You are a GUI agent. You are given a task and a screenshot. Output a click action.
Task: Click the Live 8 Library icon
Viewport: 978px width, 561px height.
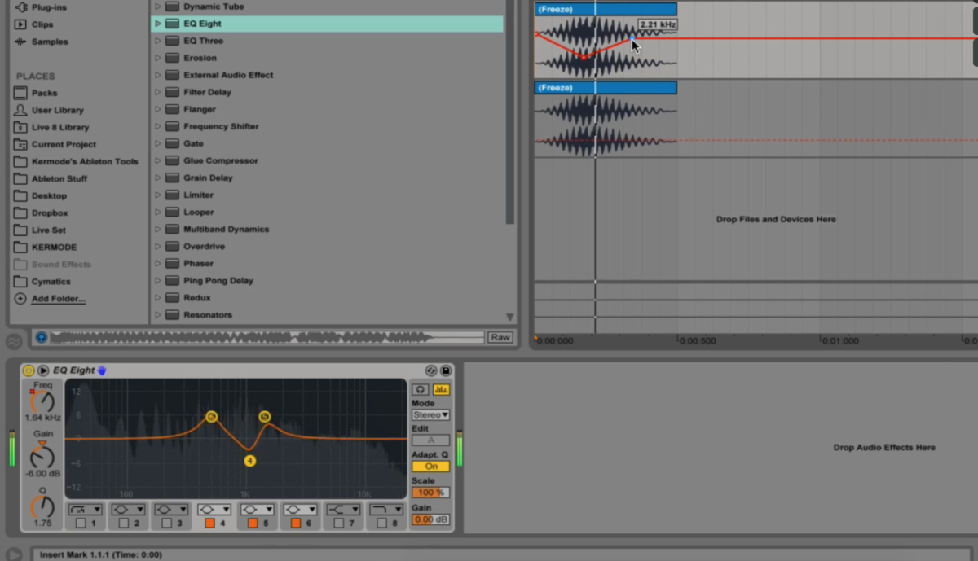pos(20,127)
